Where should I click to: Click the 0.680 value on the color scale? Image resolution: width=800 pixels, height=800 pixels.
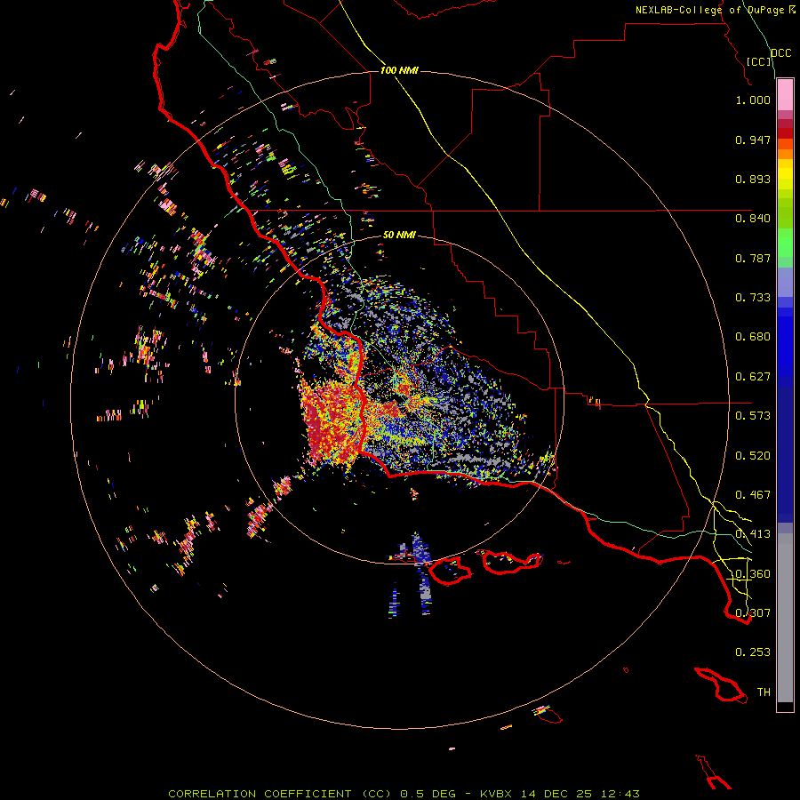click(x=753, y=337)
